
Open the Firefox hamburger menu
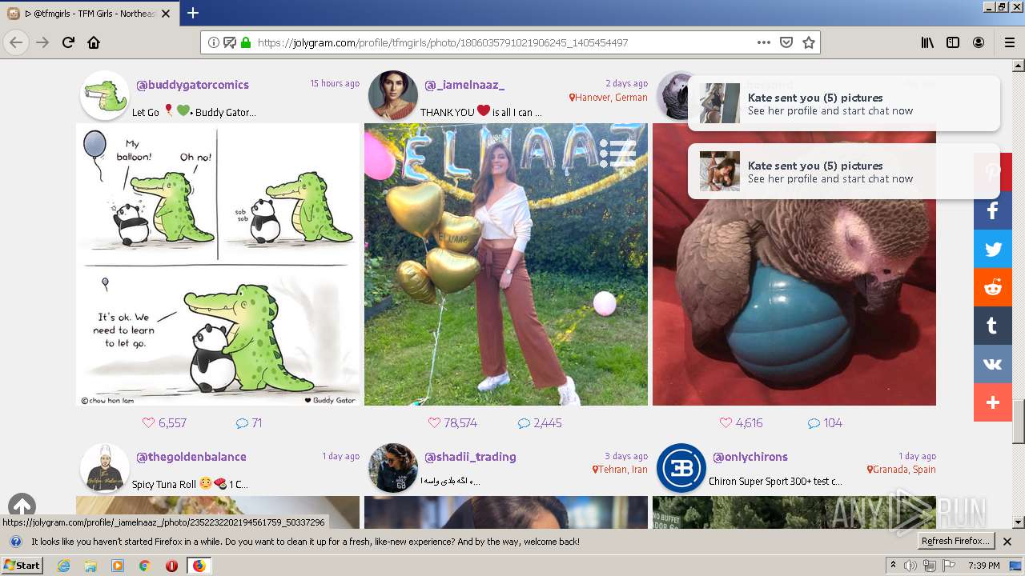coord(1009,42)
